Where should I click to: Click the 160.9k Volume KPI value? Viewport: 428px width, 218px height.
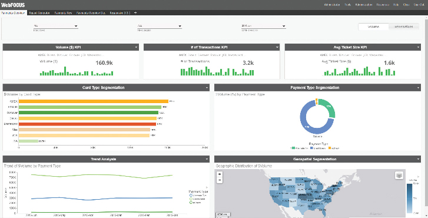click(104, 63)
